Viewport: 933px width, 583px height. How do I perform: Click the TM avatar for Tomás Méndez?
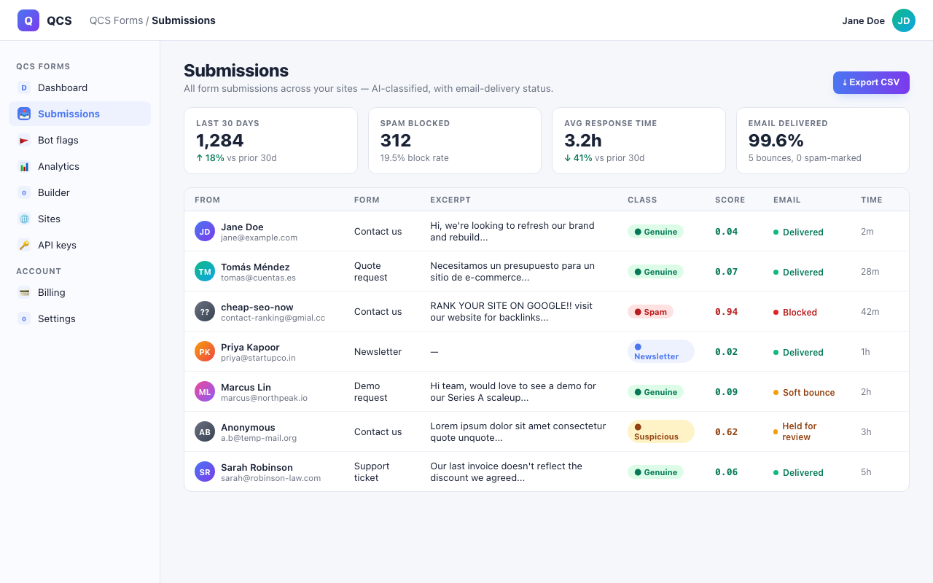[205, 271]
